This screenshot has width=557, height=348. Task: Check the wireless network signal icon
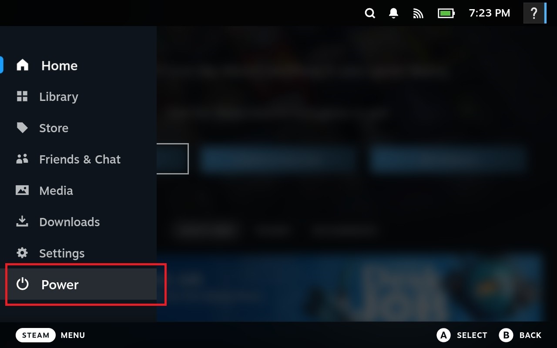(418, 13)
